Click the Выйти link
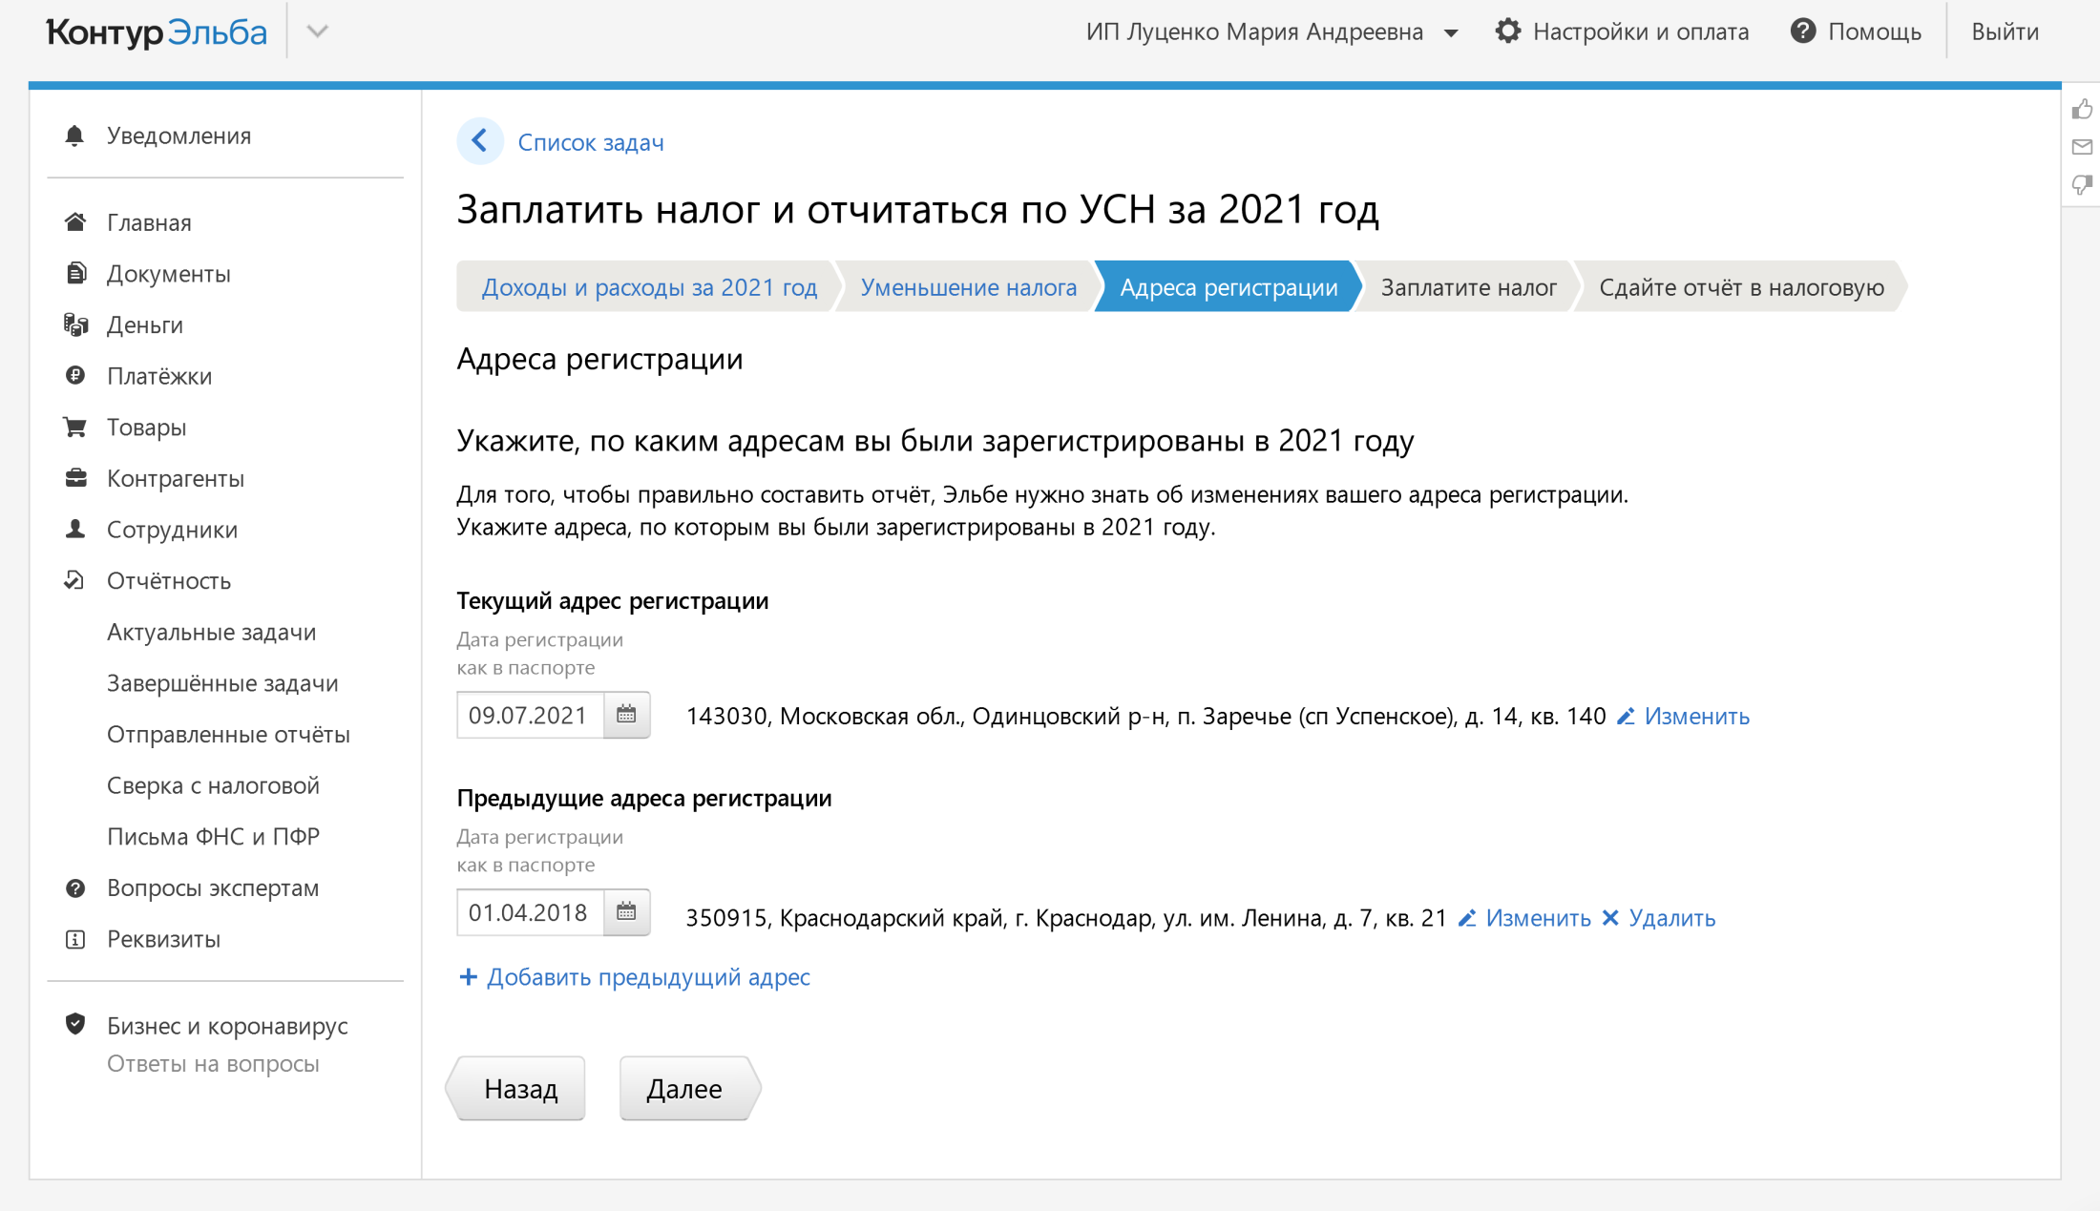Image resolution: width=2100 pixels, height=1211 pixels. 2005,31
